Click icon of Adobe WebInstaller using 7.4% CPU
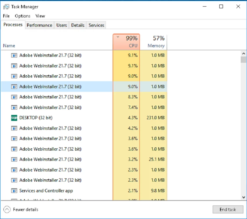The width and height of the screenshot is (247, 219). point(14,107)
